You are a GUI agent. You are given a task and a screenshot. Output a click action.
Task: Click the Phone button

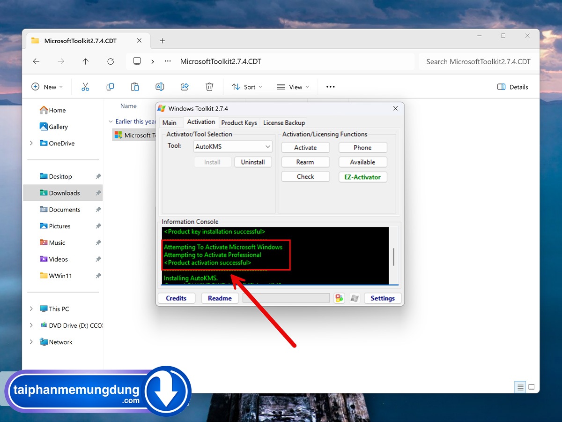click(x=362, y=147)
